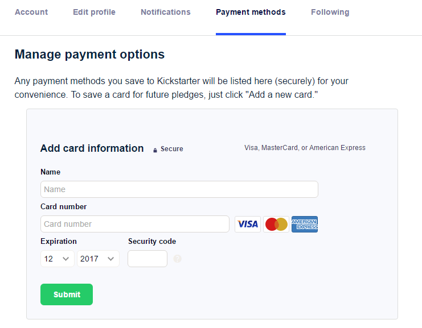
Task: Click the Visa card icon
Action: [248, 224]
